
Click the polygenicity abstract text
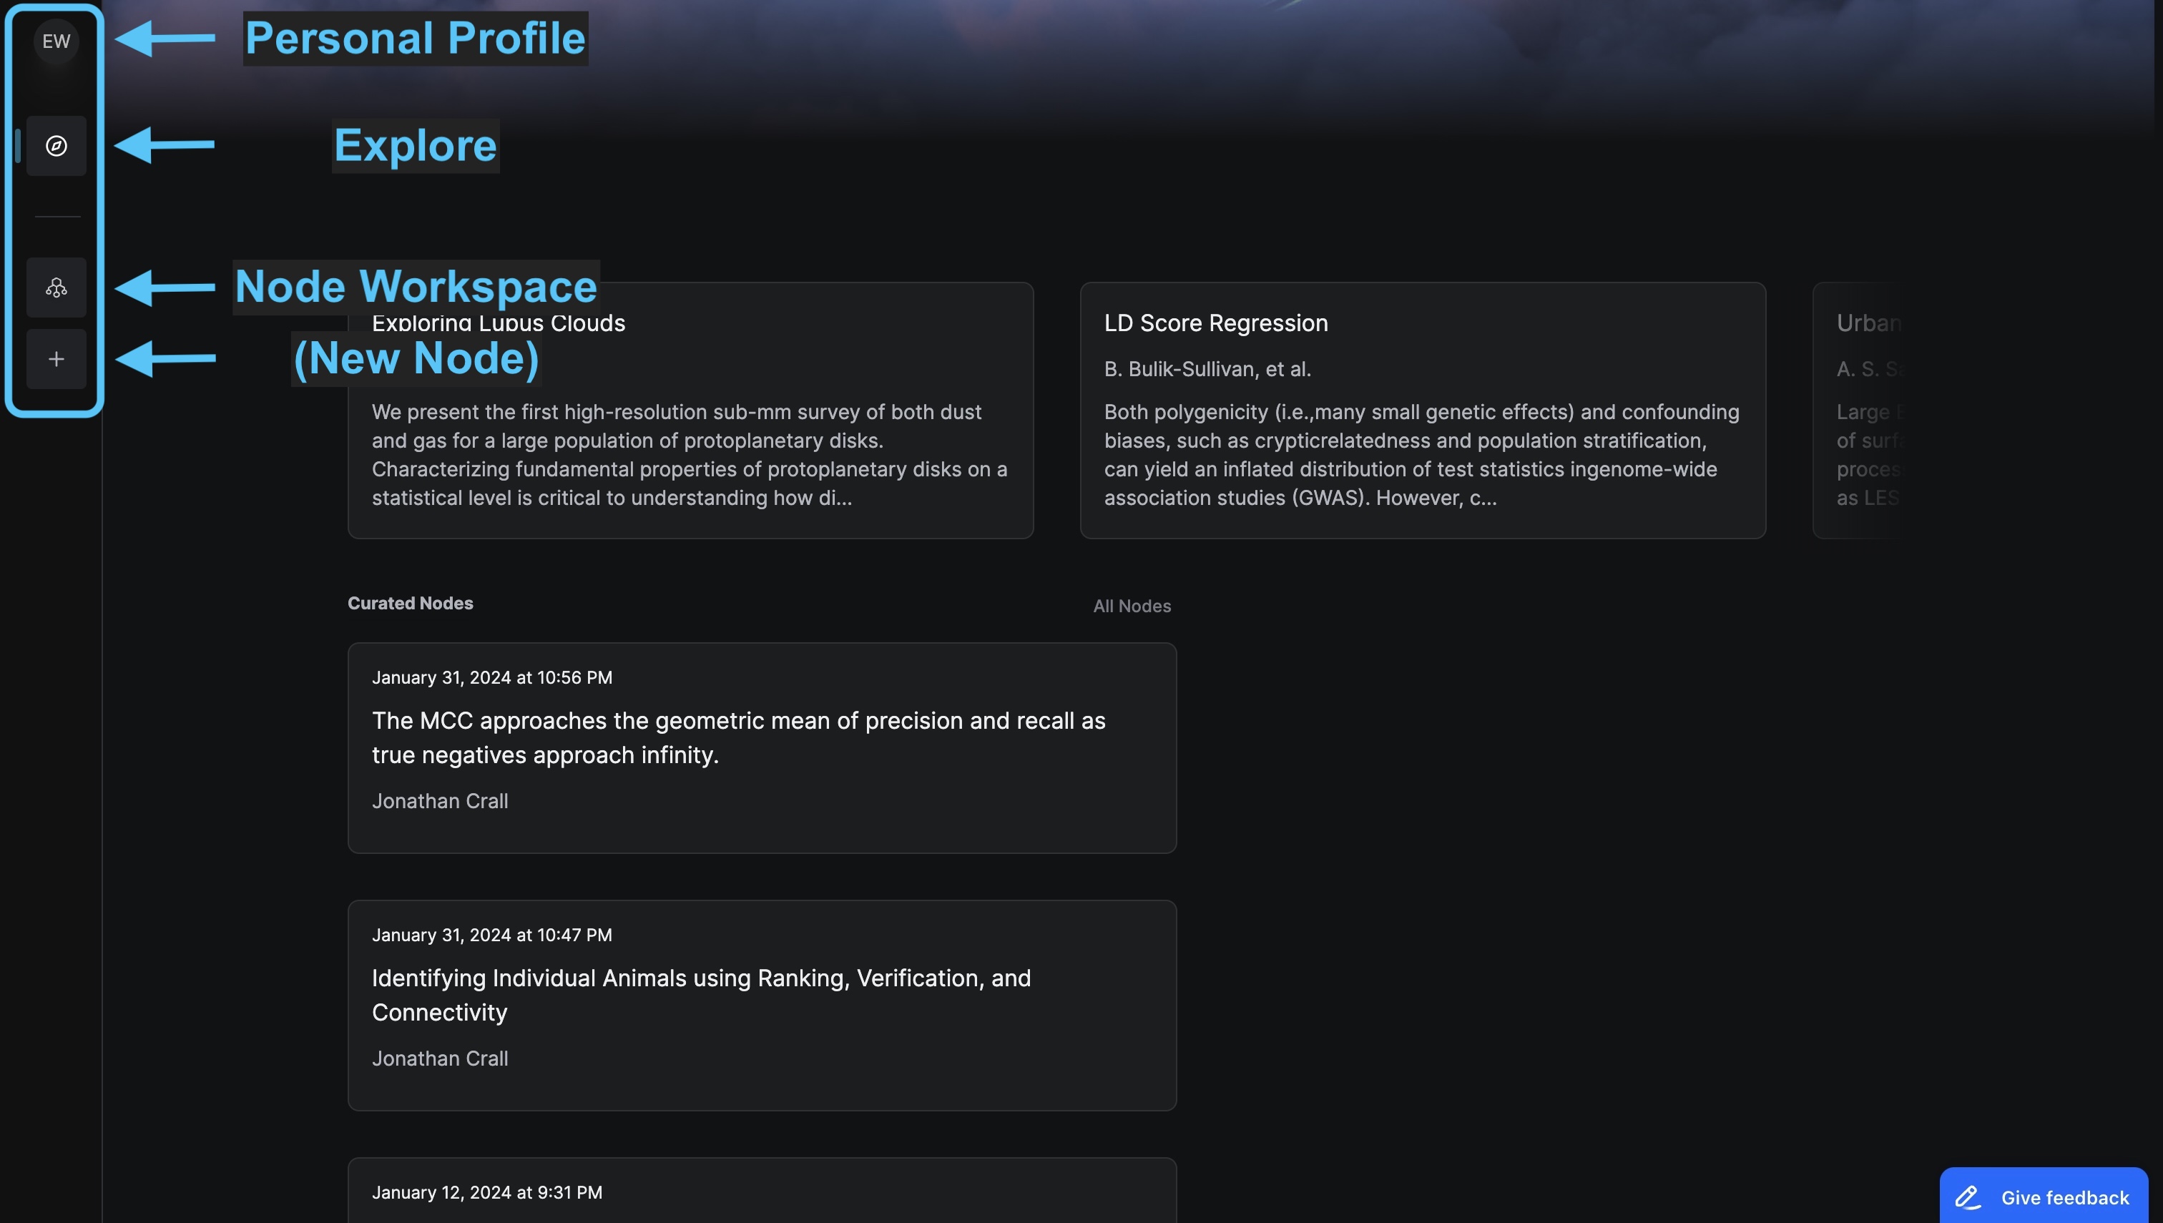point(1421,454)
